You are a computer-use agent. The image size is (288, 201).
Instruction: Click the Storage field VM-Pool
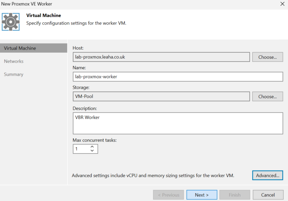click(161, 96)
